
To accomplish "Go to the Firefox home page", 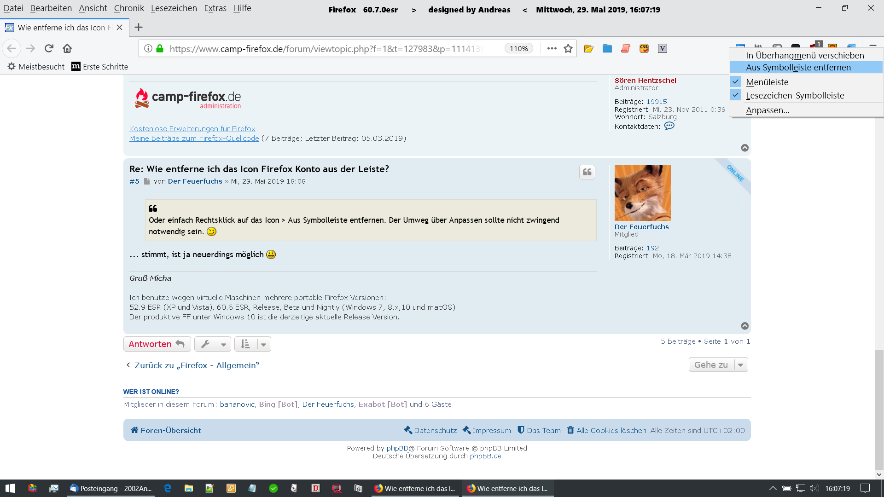I will [67, 48].
